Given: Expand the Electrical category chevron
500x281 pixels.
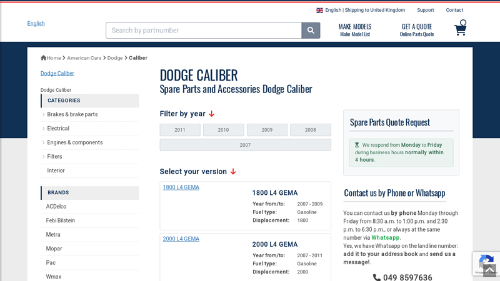Looking at the screenshot, I should coord(43,129).
